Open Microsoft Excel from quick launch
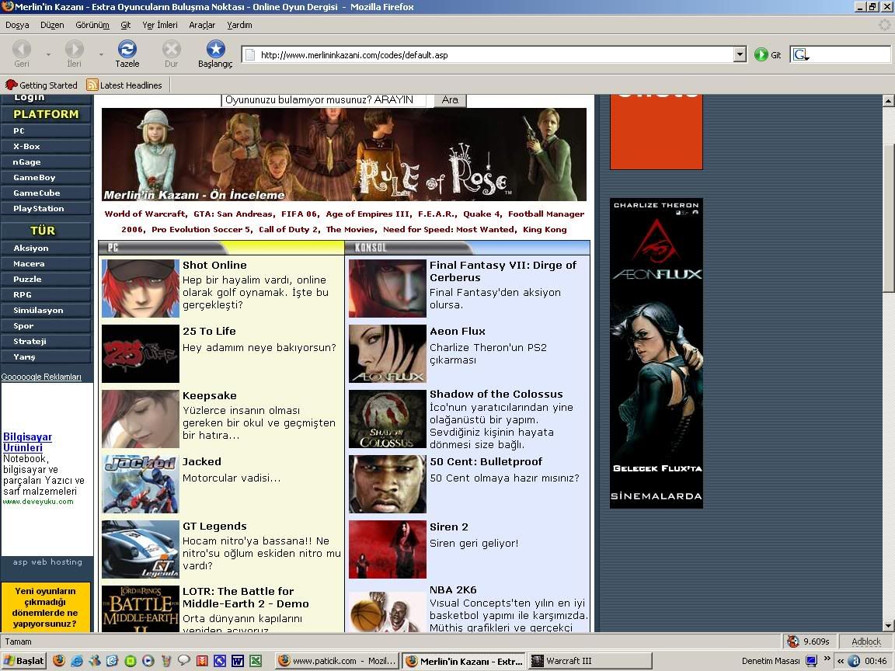 coord(255,661)
